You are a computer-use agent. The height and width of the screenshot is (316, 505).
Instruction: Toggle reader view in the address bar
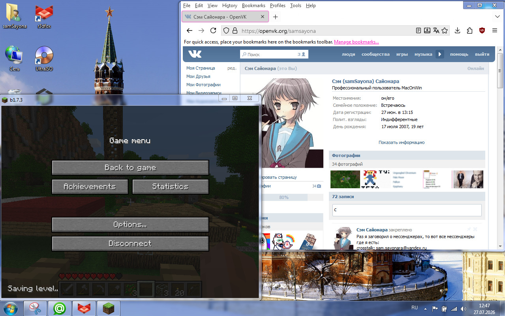coord(419,30)
